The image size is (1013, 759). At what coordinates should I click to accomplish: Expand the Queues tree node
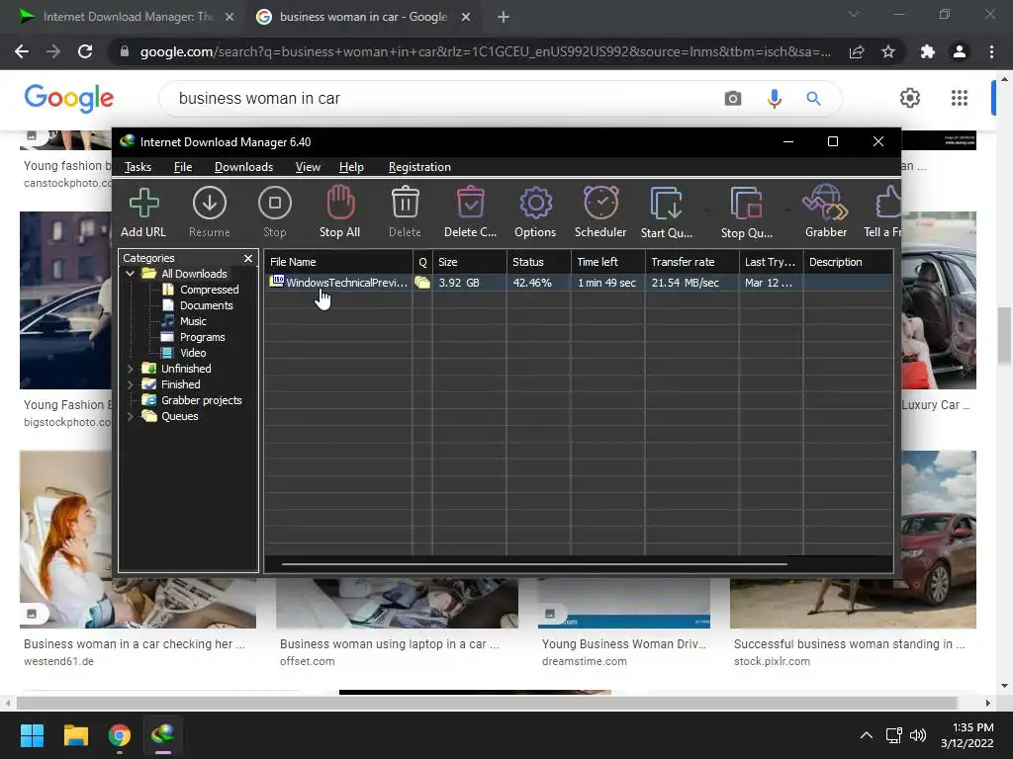point(130,416)
